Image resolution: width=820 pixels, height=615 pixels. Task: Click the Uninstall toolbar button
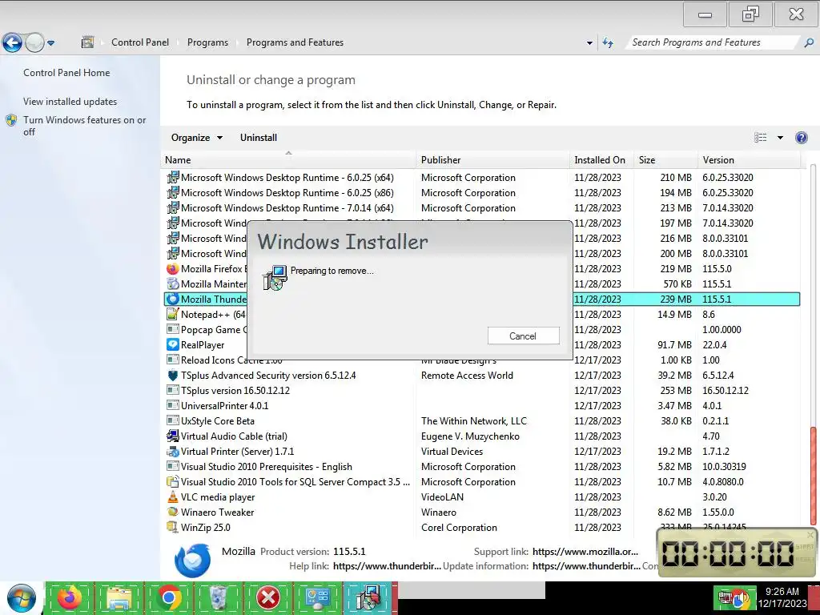(259, 138)
